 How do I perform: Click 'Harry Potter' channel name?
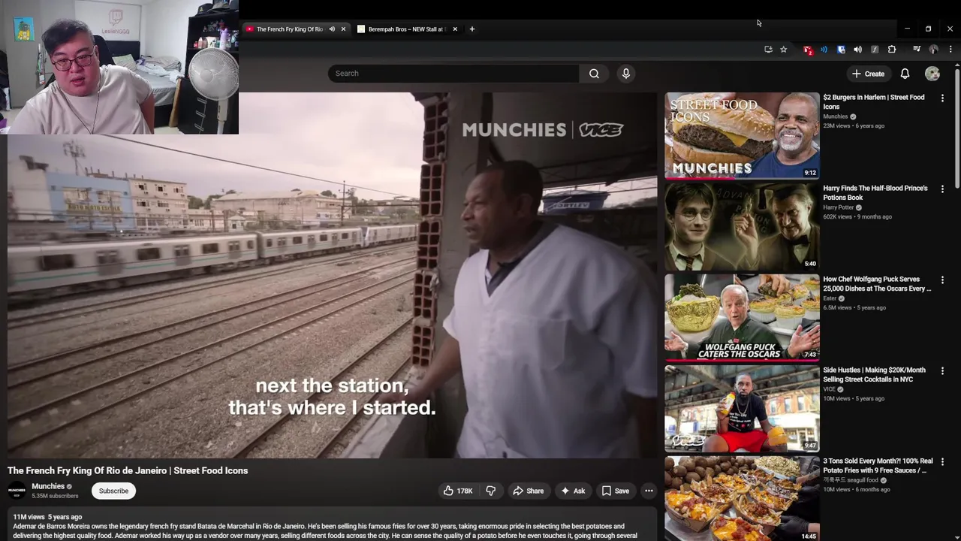tap(839, 207)
